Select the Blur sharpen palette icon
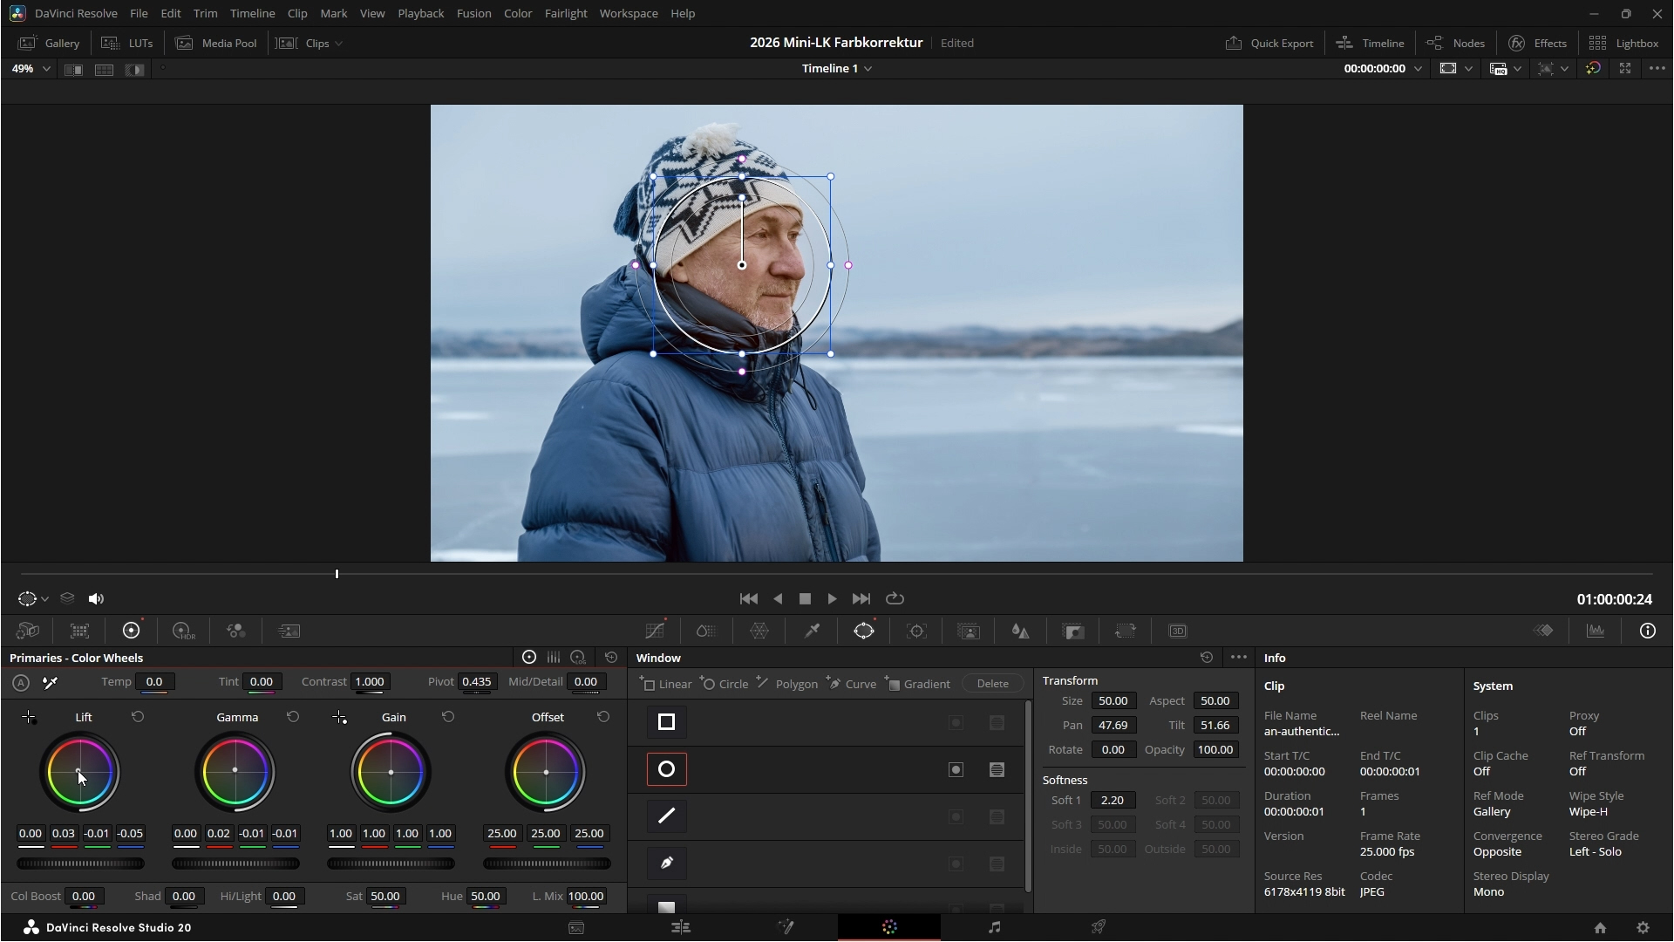The image size is (1674, 942). [x=1021, y=631]
